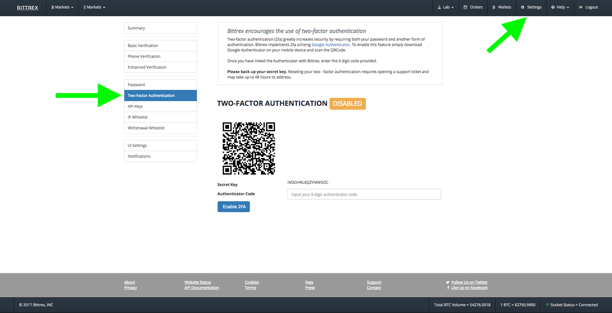Open the Withdrawal Whitelist settings
Image resolution: width=612 pixels, height=313 pixels.
[x=160, y=127]
